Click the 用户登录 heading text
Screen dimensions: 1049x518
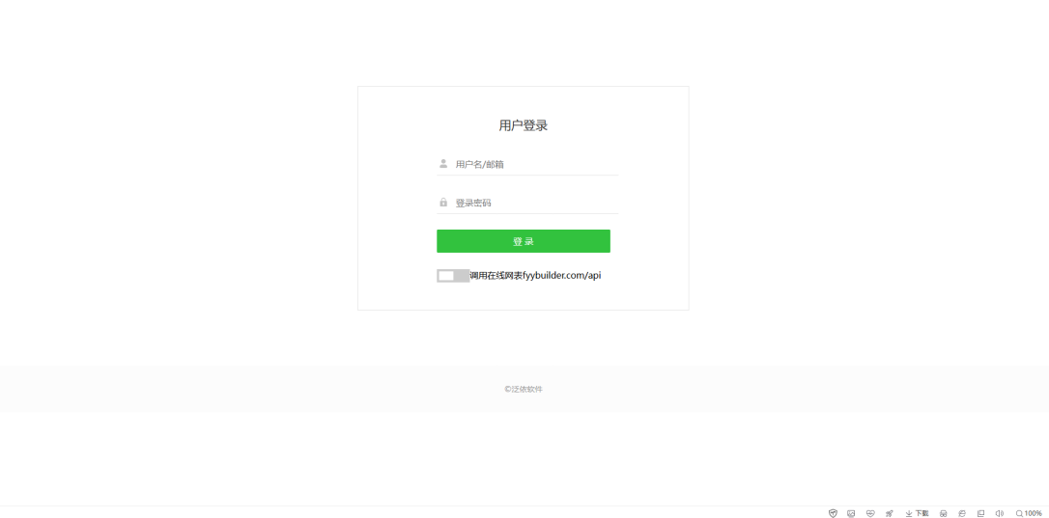pyautogui.click(x=524, y=125)
